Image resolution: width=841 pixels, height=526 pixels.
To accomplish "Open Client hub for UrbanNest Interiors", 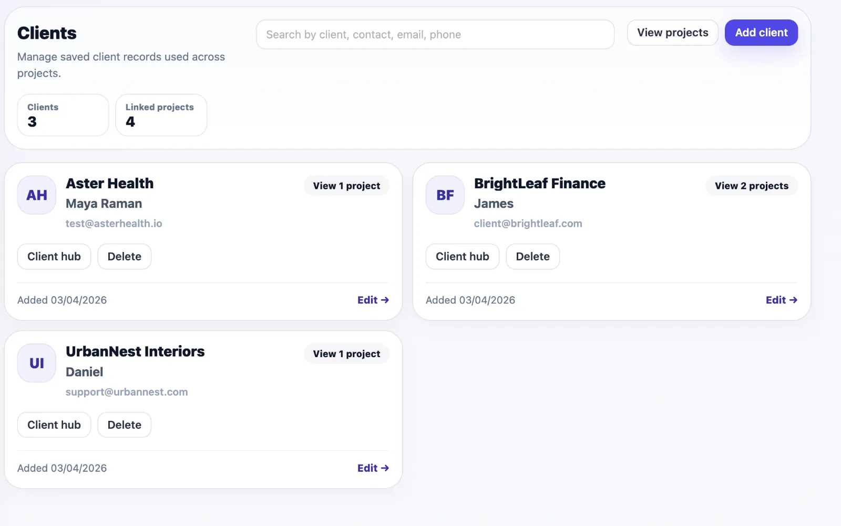I will (x=54, y=425).
